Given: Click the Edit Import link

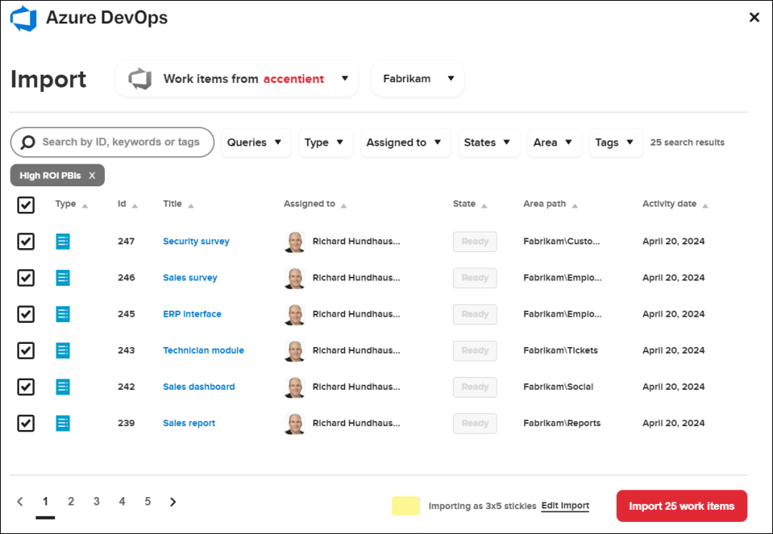Looking at the screenshot, I should [x=565, y=506].
